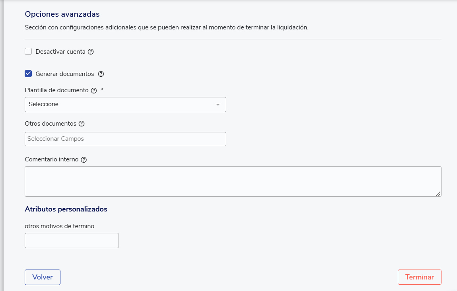Screen dimensions: 457x291
Task: Click the question mark next to Plantilla de documento
Action: pos(94,90)
